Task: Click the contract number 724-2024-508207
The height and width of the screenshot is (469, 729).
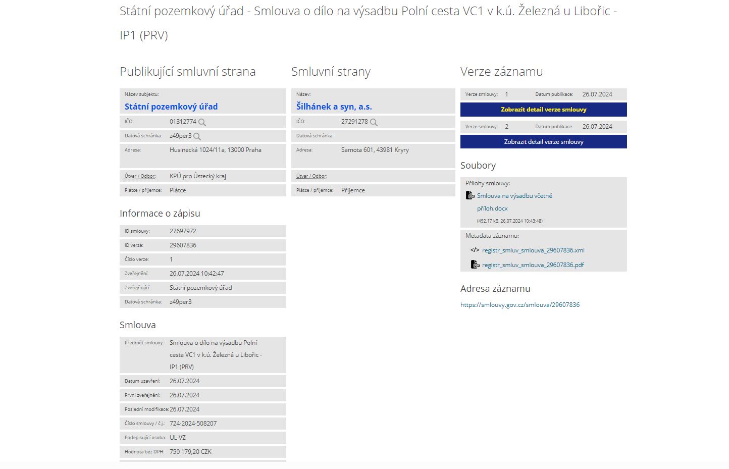Action: pyautogui.click(x=193, y=424)
